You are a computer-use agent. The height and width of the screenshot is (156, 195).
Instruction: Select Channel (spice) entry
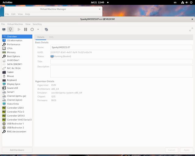17,100
